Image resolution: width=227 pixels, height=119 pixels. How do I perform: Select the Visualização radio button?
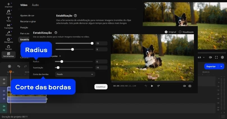pos(180,32)
